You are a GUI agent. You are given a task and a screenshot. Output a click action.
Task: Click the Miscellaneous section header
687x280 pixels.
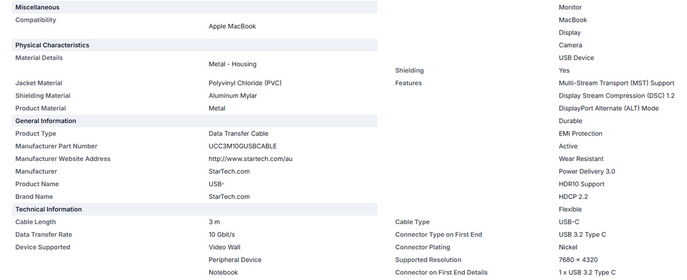(x=195, y=7)
